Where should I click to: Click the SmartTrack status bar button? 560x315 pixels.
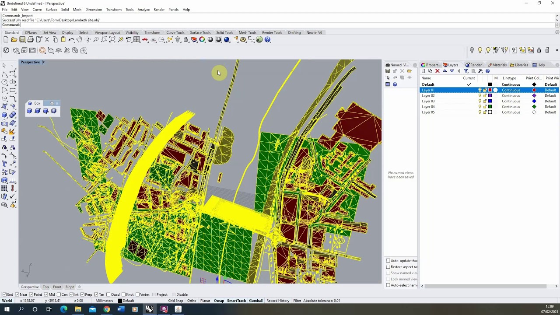click(x=236, y=301)
